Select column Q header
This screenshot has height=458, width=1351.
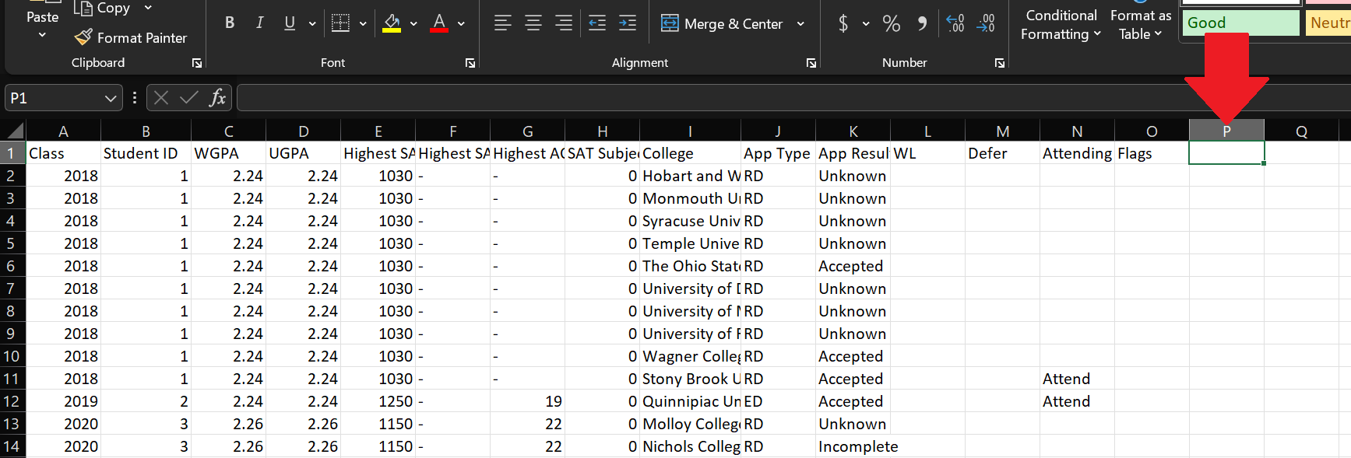[1301, 131]
